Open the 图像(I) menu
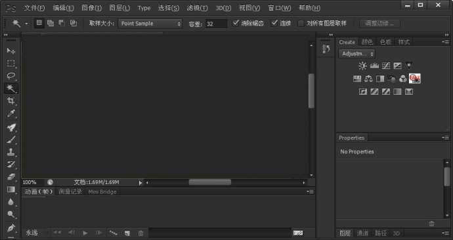 tap(91, 8)
